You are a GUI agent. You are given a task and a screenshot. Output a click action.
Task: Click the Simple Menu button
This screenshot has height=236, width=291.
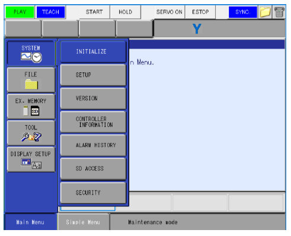[x=83, y=222]
